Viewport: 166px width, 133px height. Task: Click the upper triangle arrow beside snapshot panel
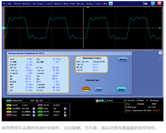point(160,58)
